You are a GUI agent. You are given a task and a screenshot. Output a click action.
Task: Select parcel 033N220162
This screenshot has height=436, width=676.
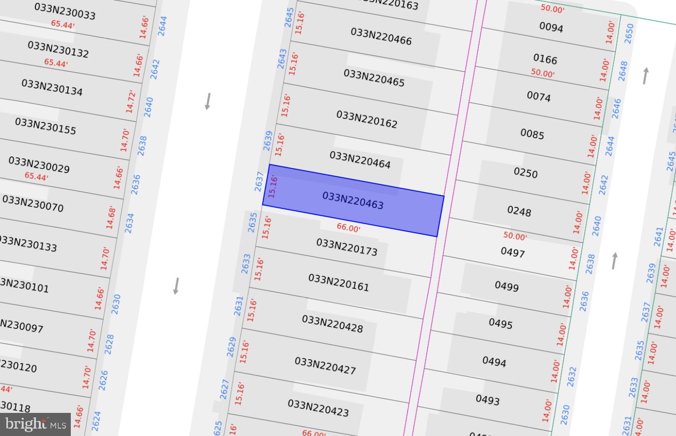pyautogui.click(x=367, y=119)
